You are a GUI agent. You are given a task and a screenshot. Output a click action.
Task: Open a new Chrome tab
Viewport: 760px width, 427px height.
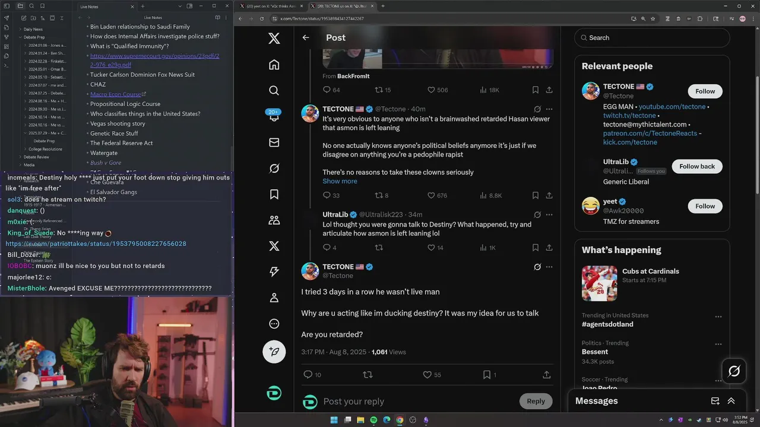382,6
